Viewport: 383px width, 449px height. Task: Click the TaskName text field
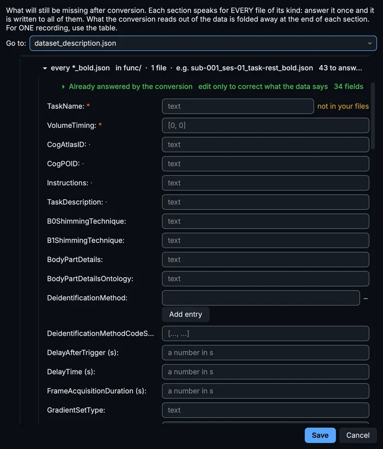point(237,106)
